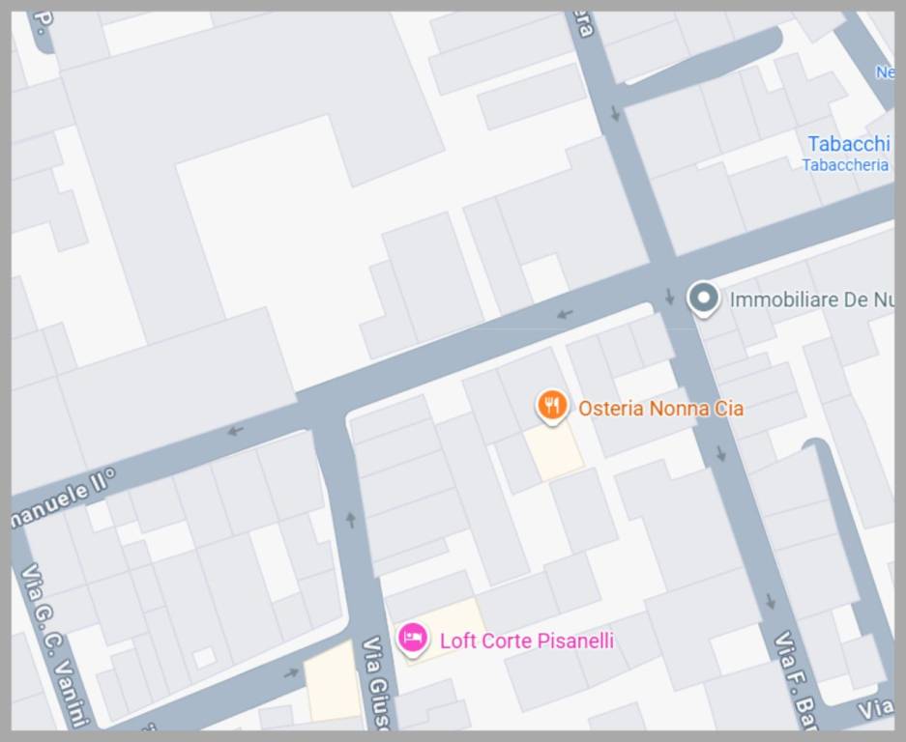Viewport: 906px width, 742px height.
Task: Click the Immobiliare De Nu location pin
Action: pyautogui.click(x=703, y=300)
